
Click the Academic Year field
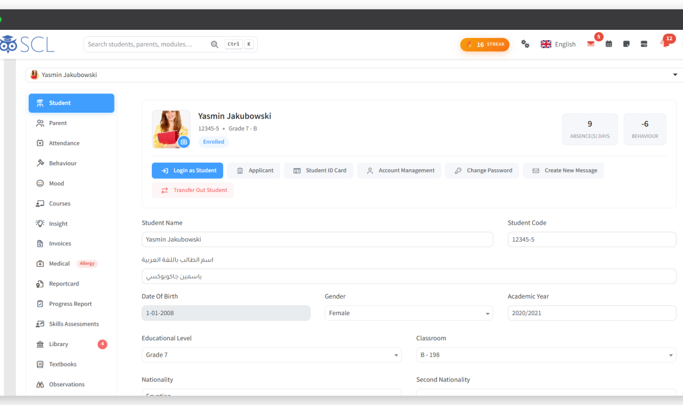coord(592,313)
